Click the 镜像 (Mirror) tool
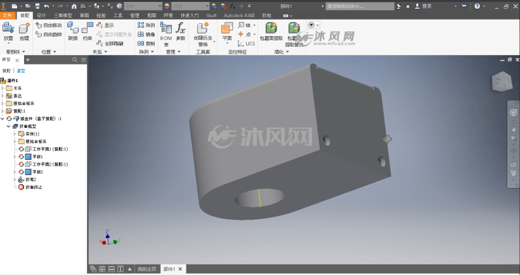This screenshot has height=275, width=520. click(146, 34)
